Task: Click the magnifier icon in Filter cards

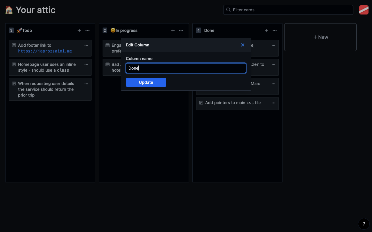Action: click(228, 10)
